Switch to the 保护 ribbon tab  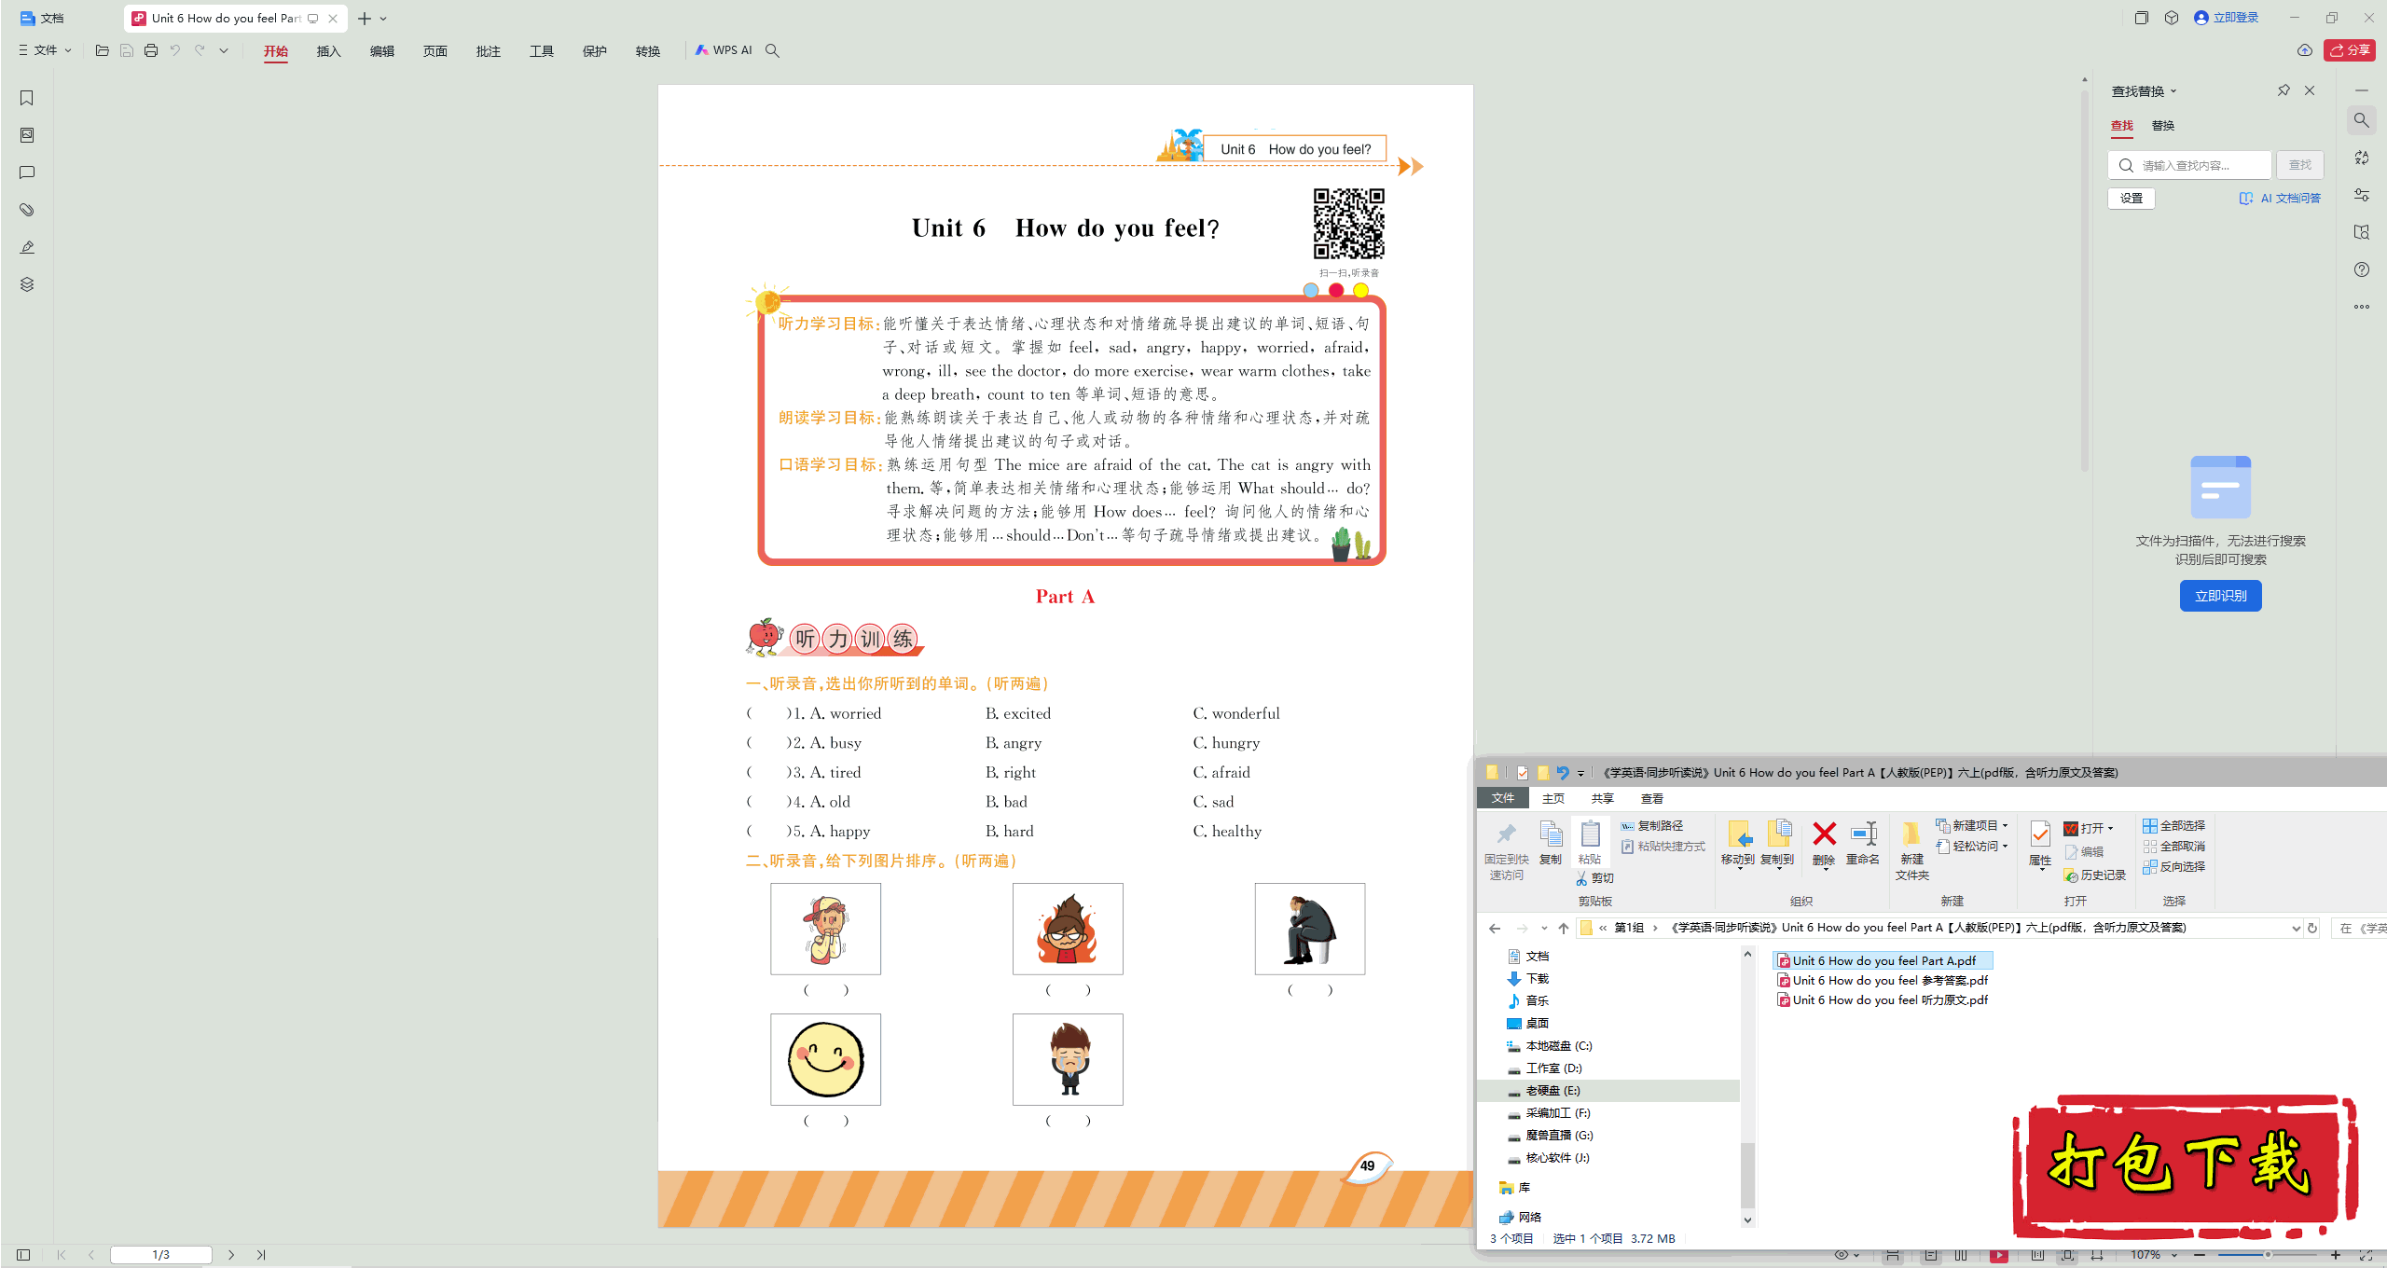[x=594, y=51]
